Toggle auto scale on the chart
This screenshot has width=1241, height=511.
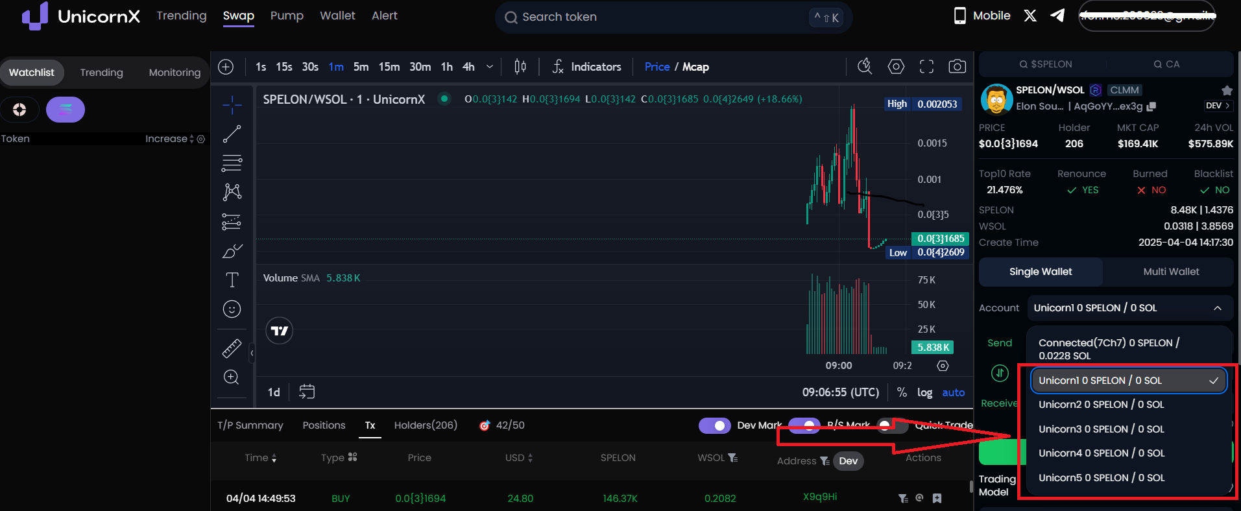pos(953,392)
